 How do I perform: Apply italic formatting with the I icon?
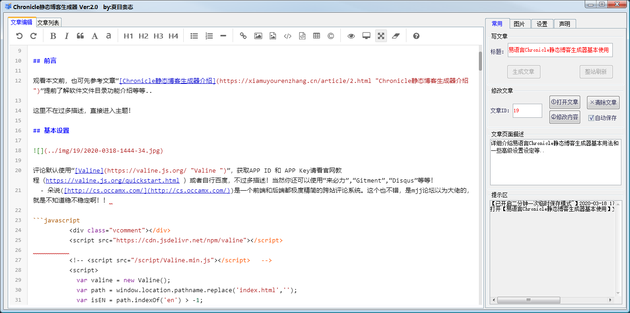pos(67,36)
